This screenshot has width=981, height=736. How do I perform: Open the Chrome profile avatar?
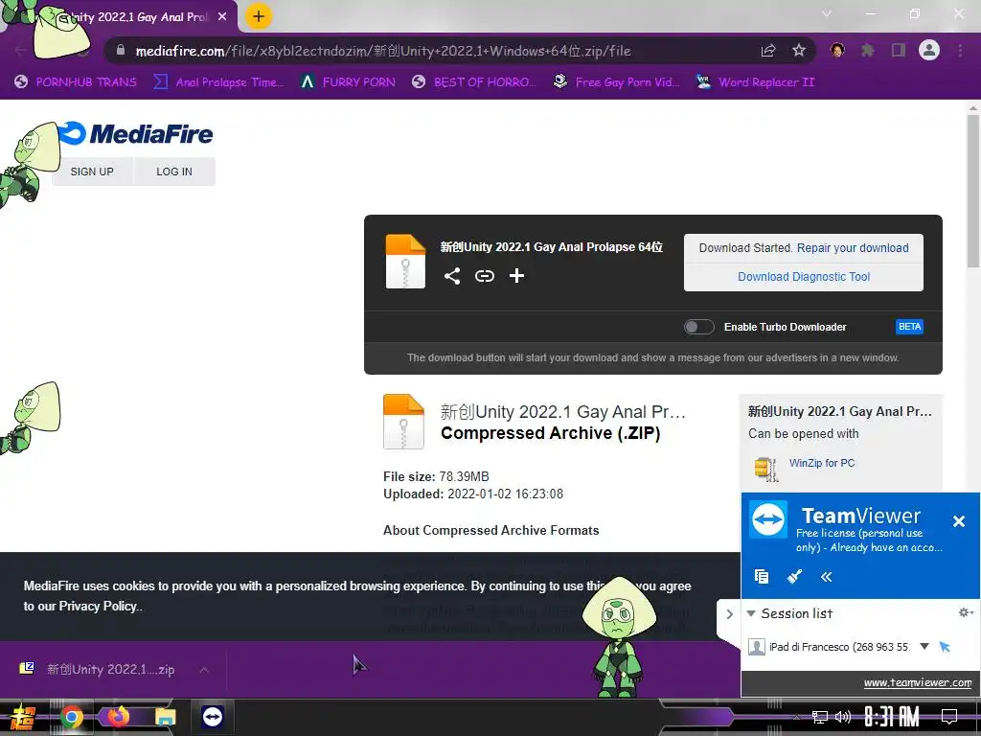click(x=929, y=50)
